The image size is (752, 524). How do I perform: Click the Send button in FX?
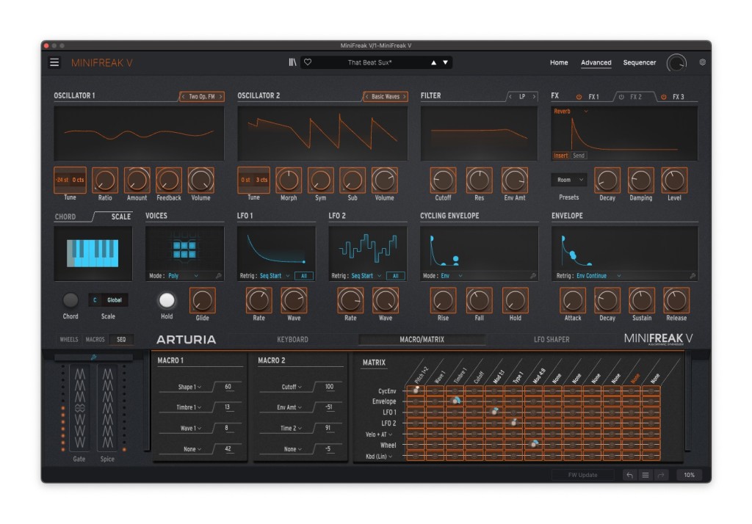pyautogui.click(x=579, y=156)
